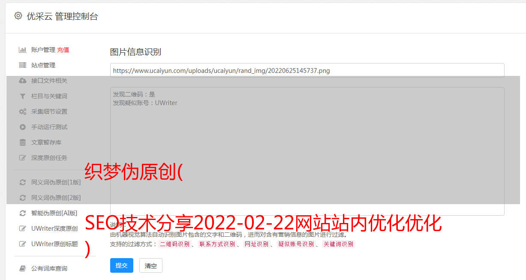This screenshot has height=280, width=526.
Task: Click the 发现疑似账号：UWriter result line
Action: pyautogui.click(x=145, y=103)
